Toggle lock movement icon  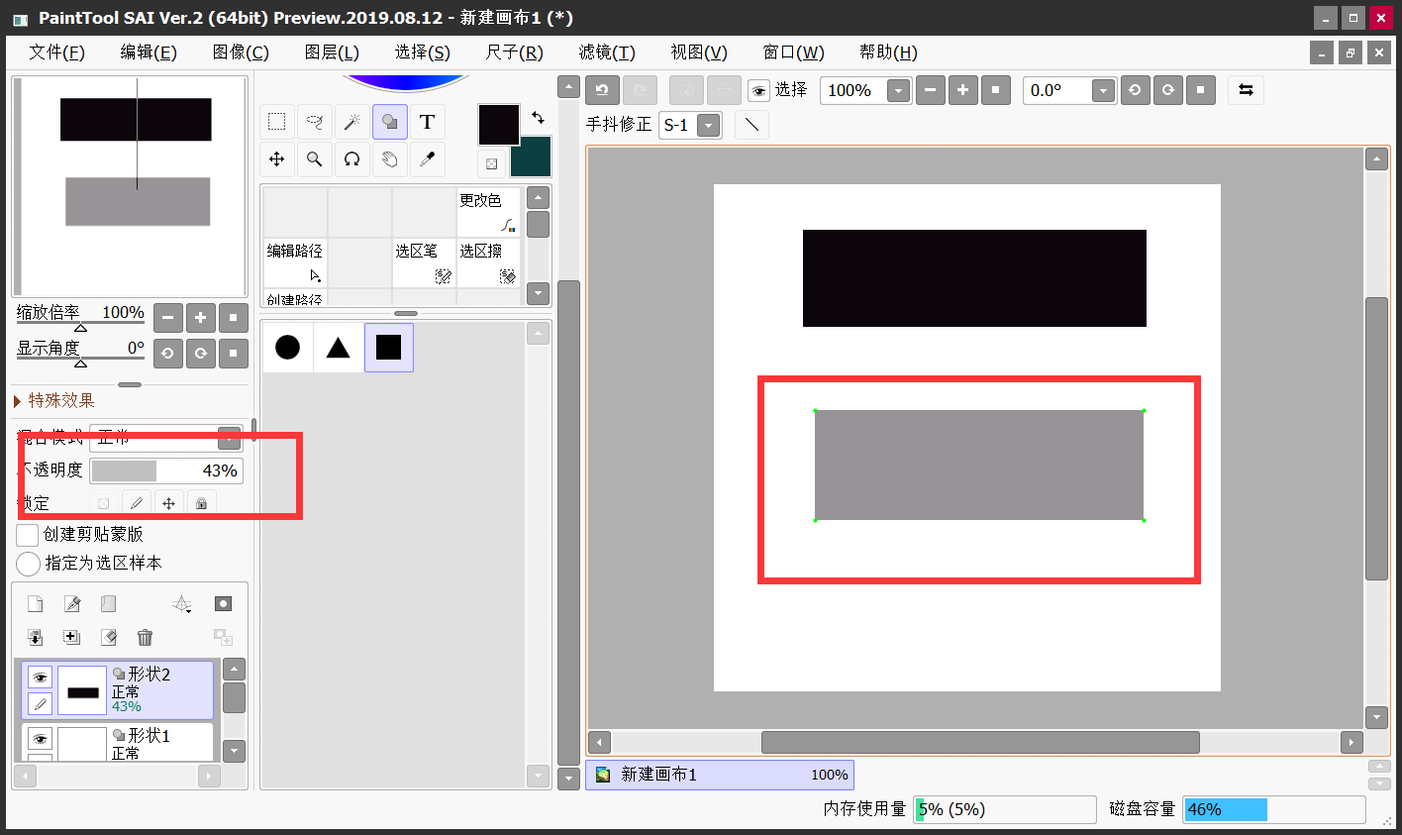coord(169,503)
